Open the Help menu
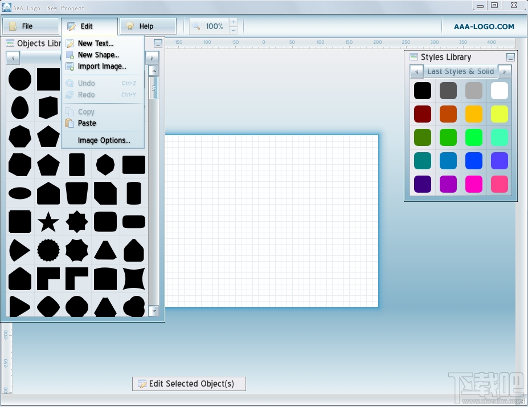528x407 pixels. click(148, 26)
